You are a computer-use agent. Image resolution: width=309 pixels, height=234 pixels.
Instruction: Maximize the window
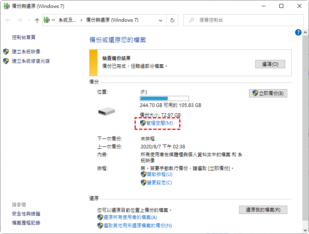pyautogui.click(x=281, y=6)
